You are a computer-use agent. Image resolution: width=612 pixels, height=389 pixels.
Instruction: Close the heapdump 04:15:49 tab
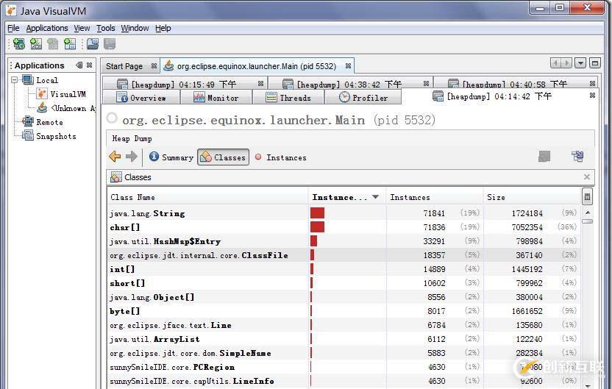coord(260,84)
